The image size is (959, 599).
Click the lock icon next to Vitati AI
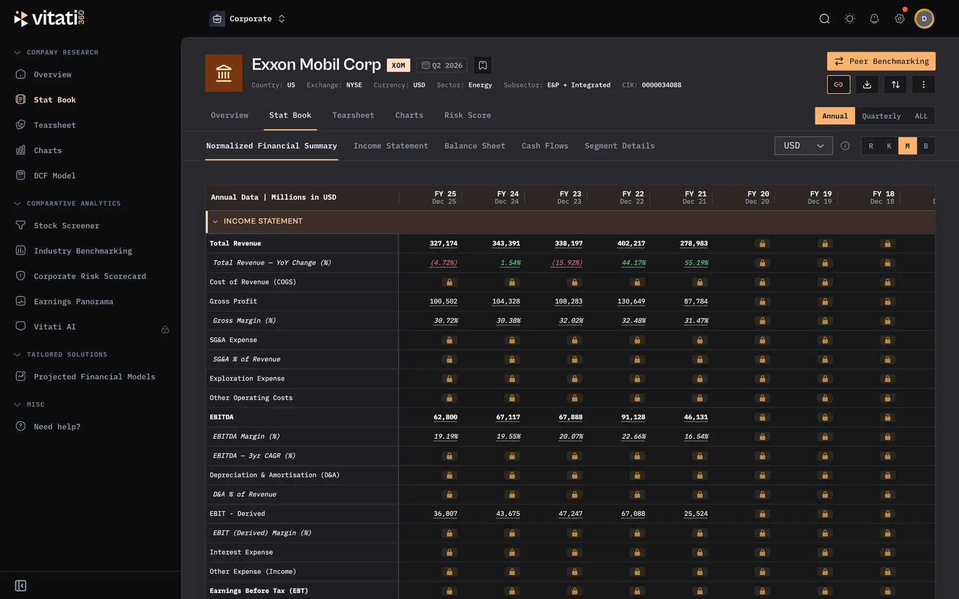165,330
